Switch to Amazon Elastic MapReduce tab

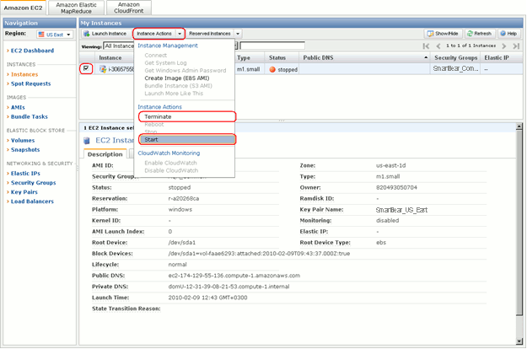76,8
